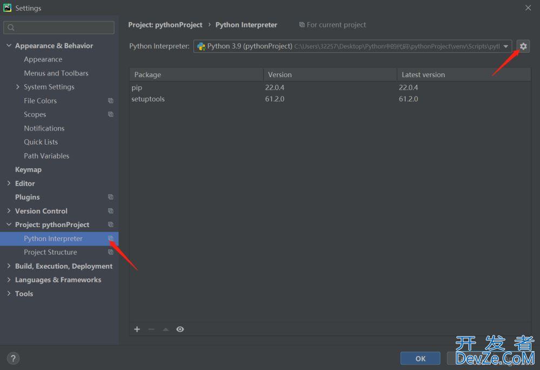Screen dimensions: 540x370
Task: Open Menus and Toolbars settings
Action: coord(56,73)
